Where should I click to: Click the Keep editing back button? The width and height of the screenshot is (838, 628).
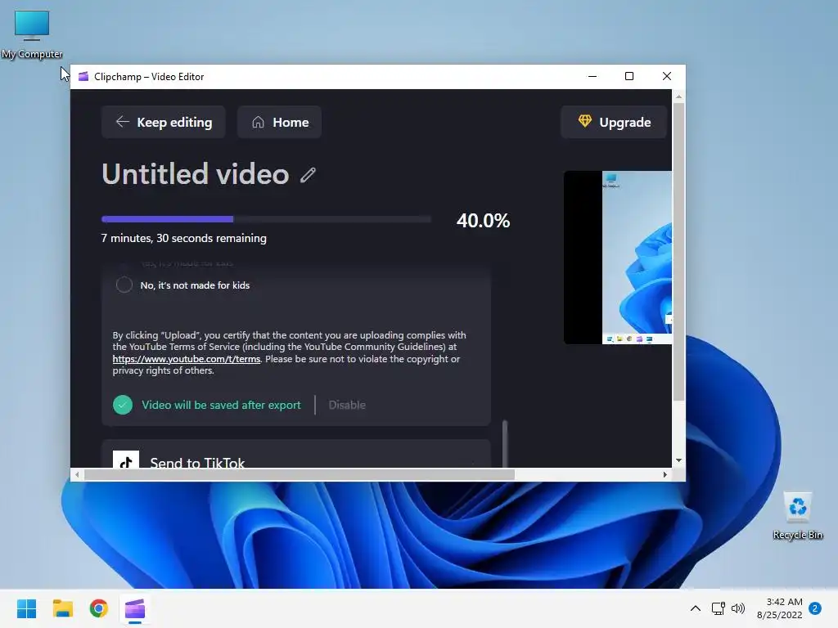tap(163, 123)
